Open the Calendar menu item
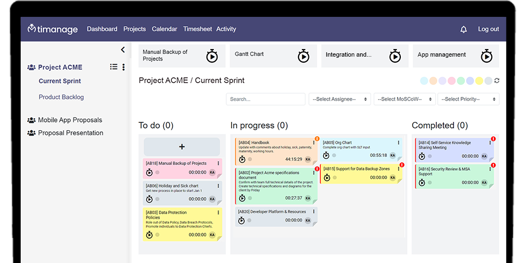 tap(164, 29)
